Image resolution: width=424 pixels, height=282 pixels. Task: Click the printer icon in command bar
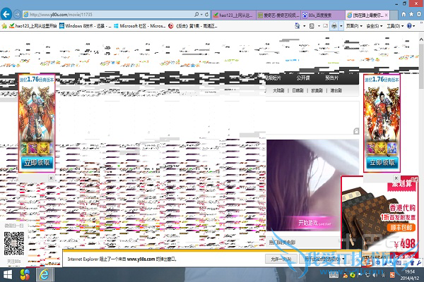click(334, 26)
